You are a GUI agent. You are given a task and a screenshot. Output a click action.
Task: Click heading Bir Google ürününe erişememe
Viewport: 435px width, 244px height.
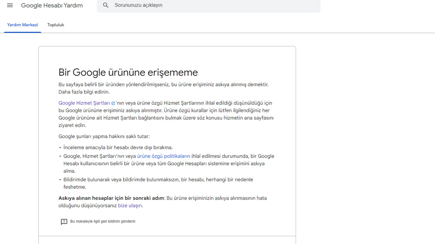[x=128, y=72]
